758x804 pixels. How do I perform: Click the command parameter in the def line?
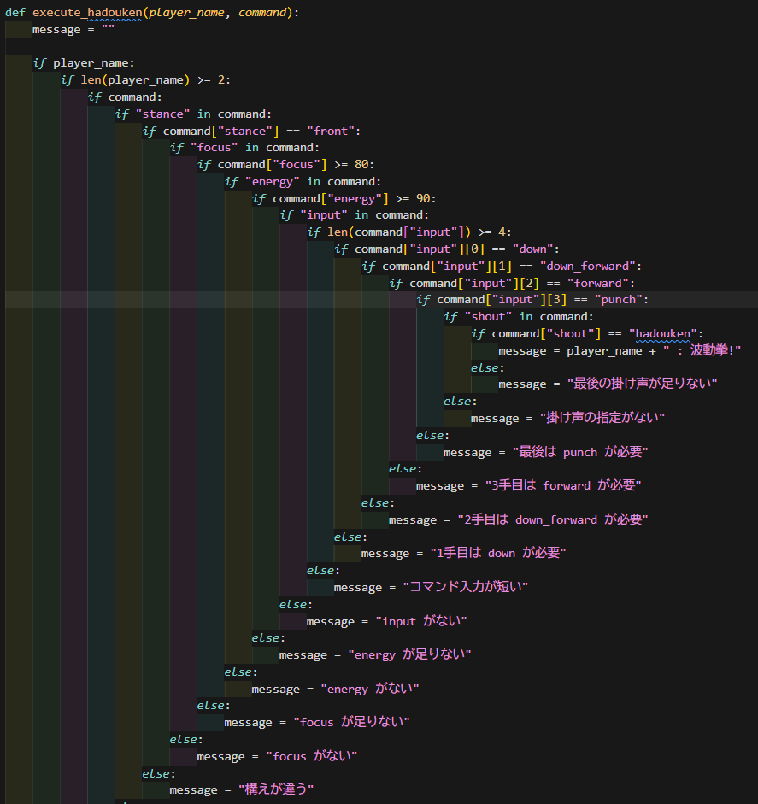[x=262, y=13]
